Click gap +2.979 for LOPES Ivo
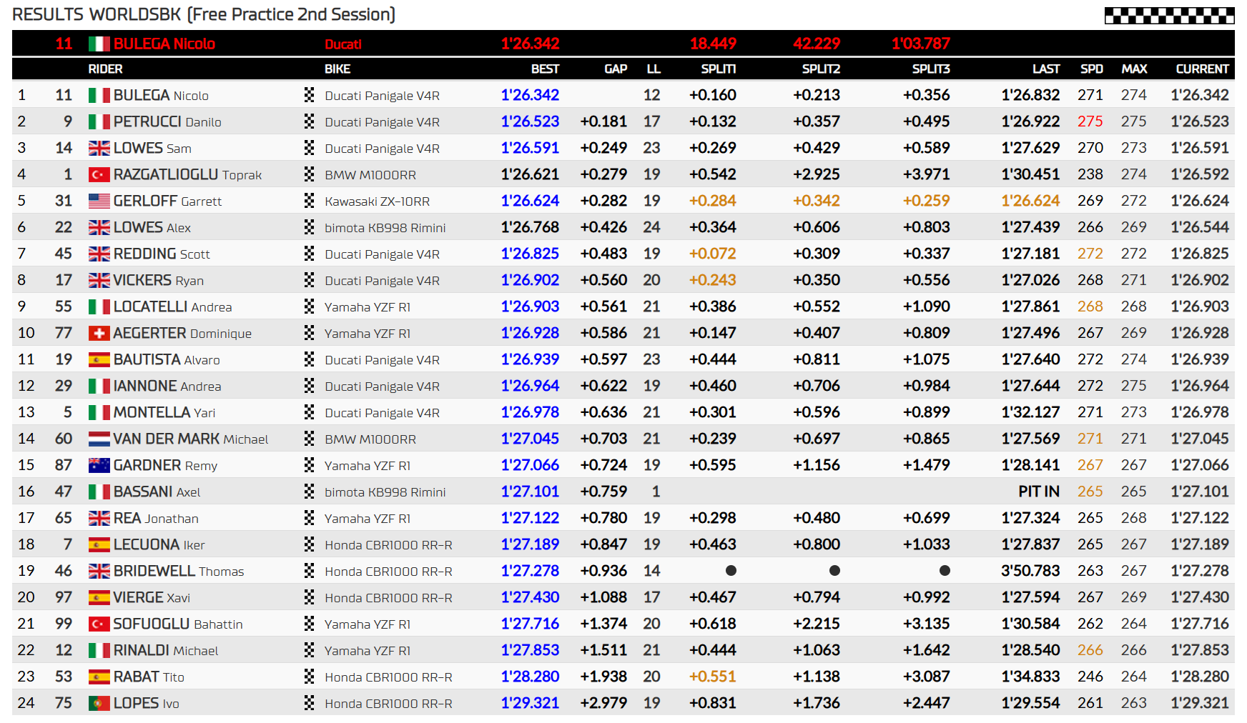 [603, 704]
